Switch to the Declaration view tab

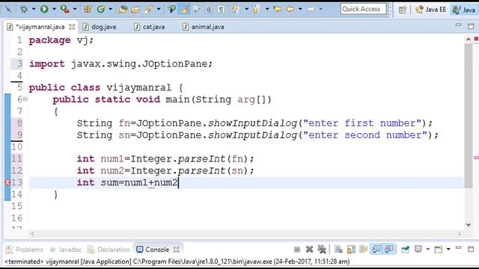pyautogui.click(x=109, y=250)
